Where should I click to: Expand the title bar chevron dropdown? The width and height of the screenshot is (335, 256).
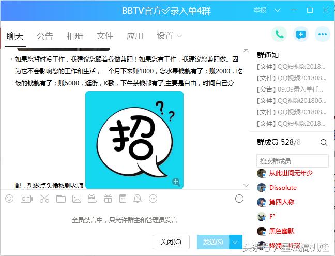point(277,10)
